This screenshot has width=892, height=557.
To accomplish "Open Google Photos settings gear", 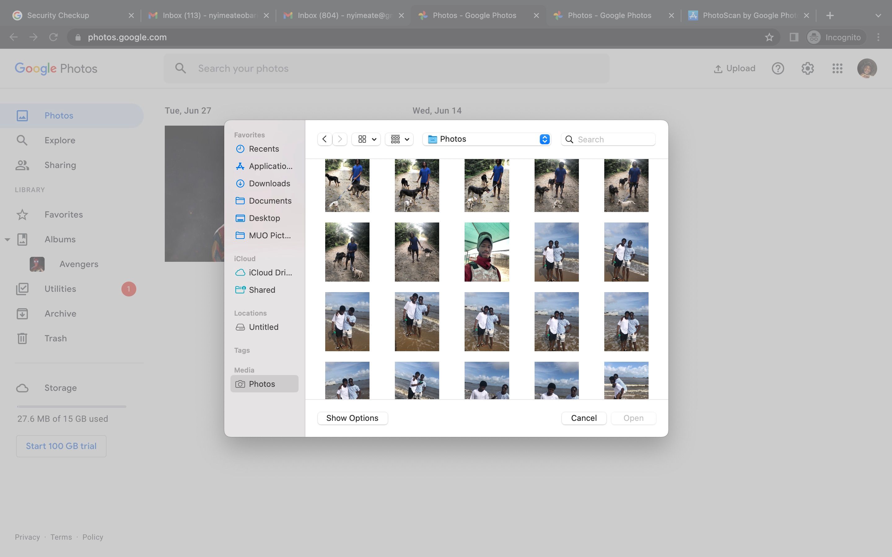I will 808,69.
